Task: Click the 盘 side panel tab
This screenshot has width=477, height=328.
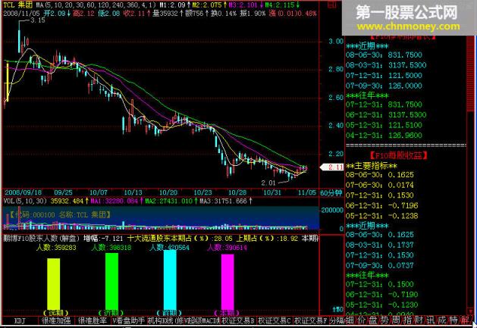Action: coord(373,320)
